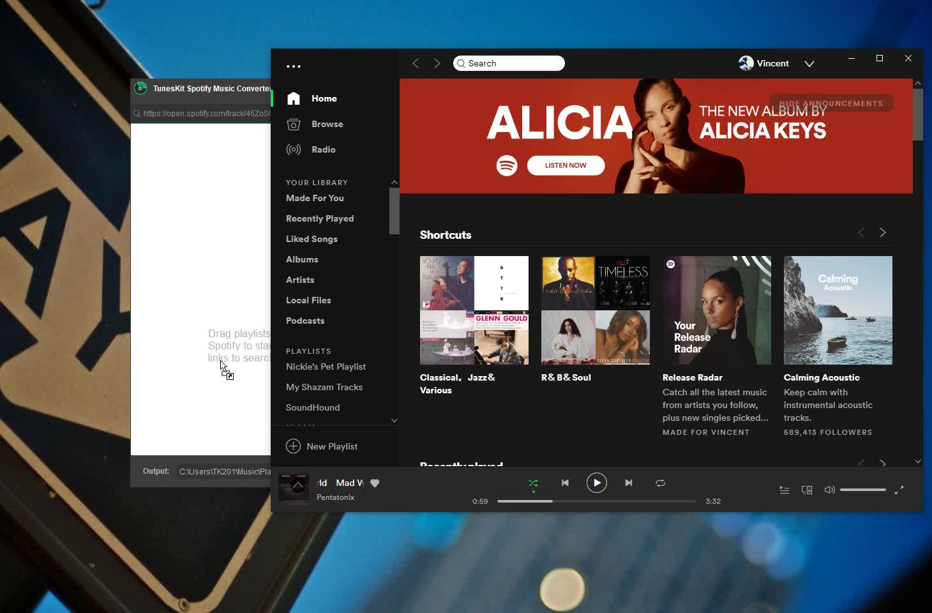This screenshot has width=932, height=613.
Task: Open the Home page
Action: (324, 98)
